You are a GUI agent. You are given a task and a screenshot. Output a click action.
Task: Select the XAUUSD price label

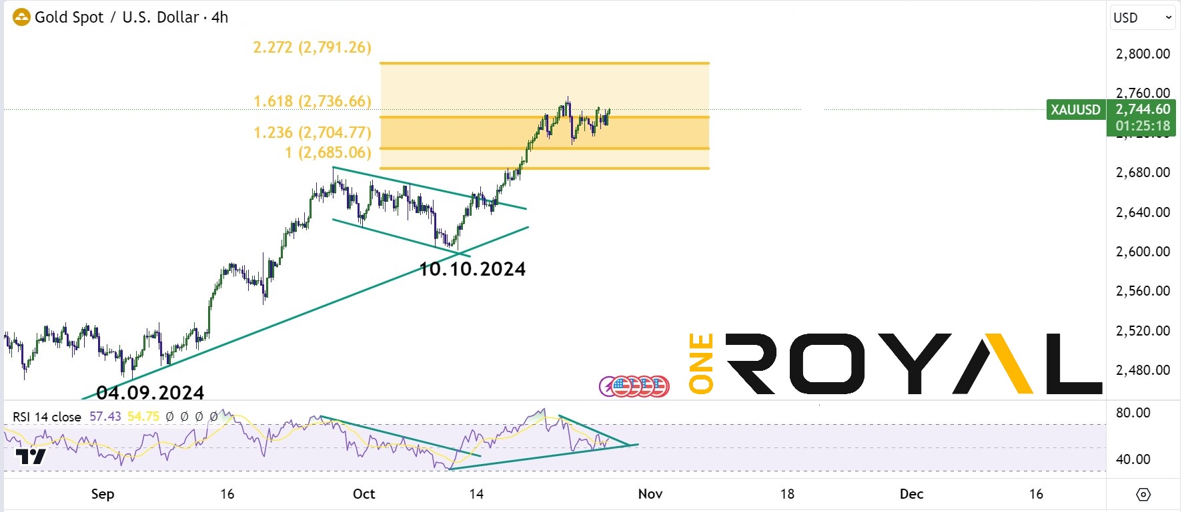(1076, 110)
